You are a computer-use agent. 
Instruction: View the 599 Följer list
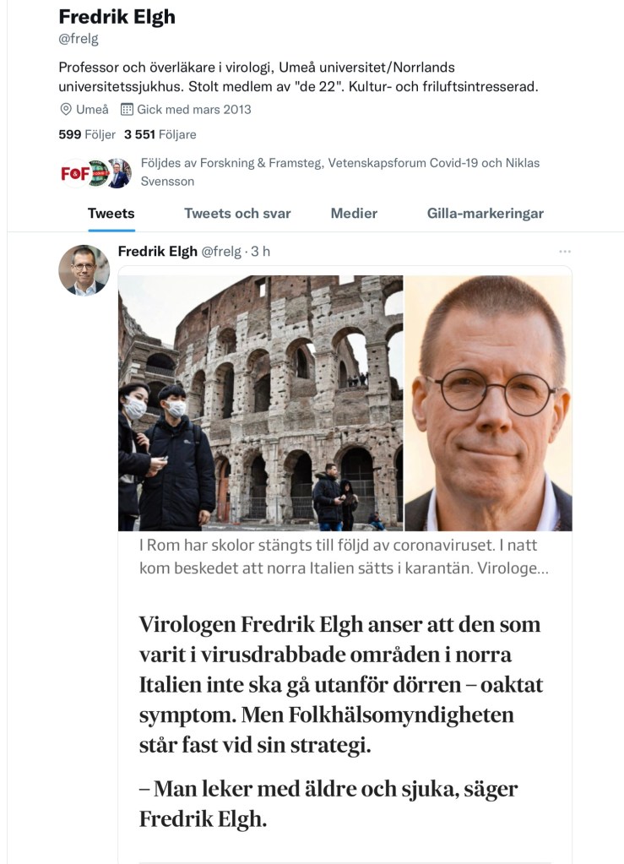(87, 134)
